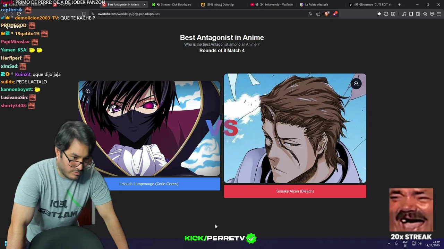Click the 'Best Antagonist in Anime' heading
This screenshot has width=444, height=249.
tap(222, 37)
